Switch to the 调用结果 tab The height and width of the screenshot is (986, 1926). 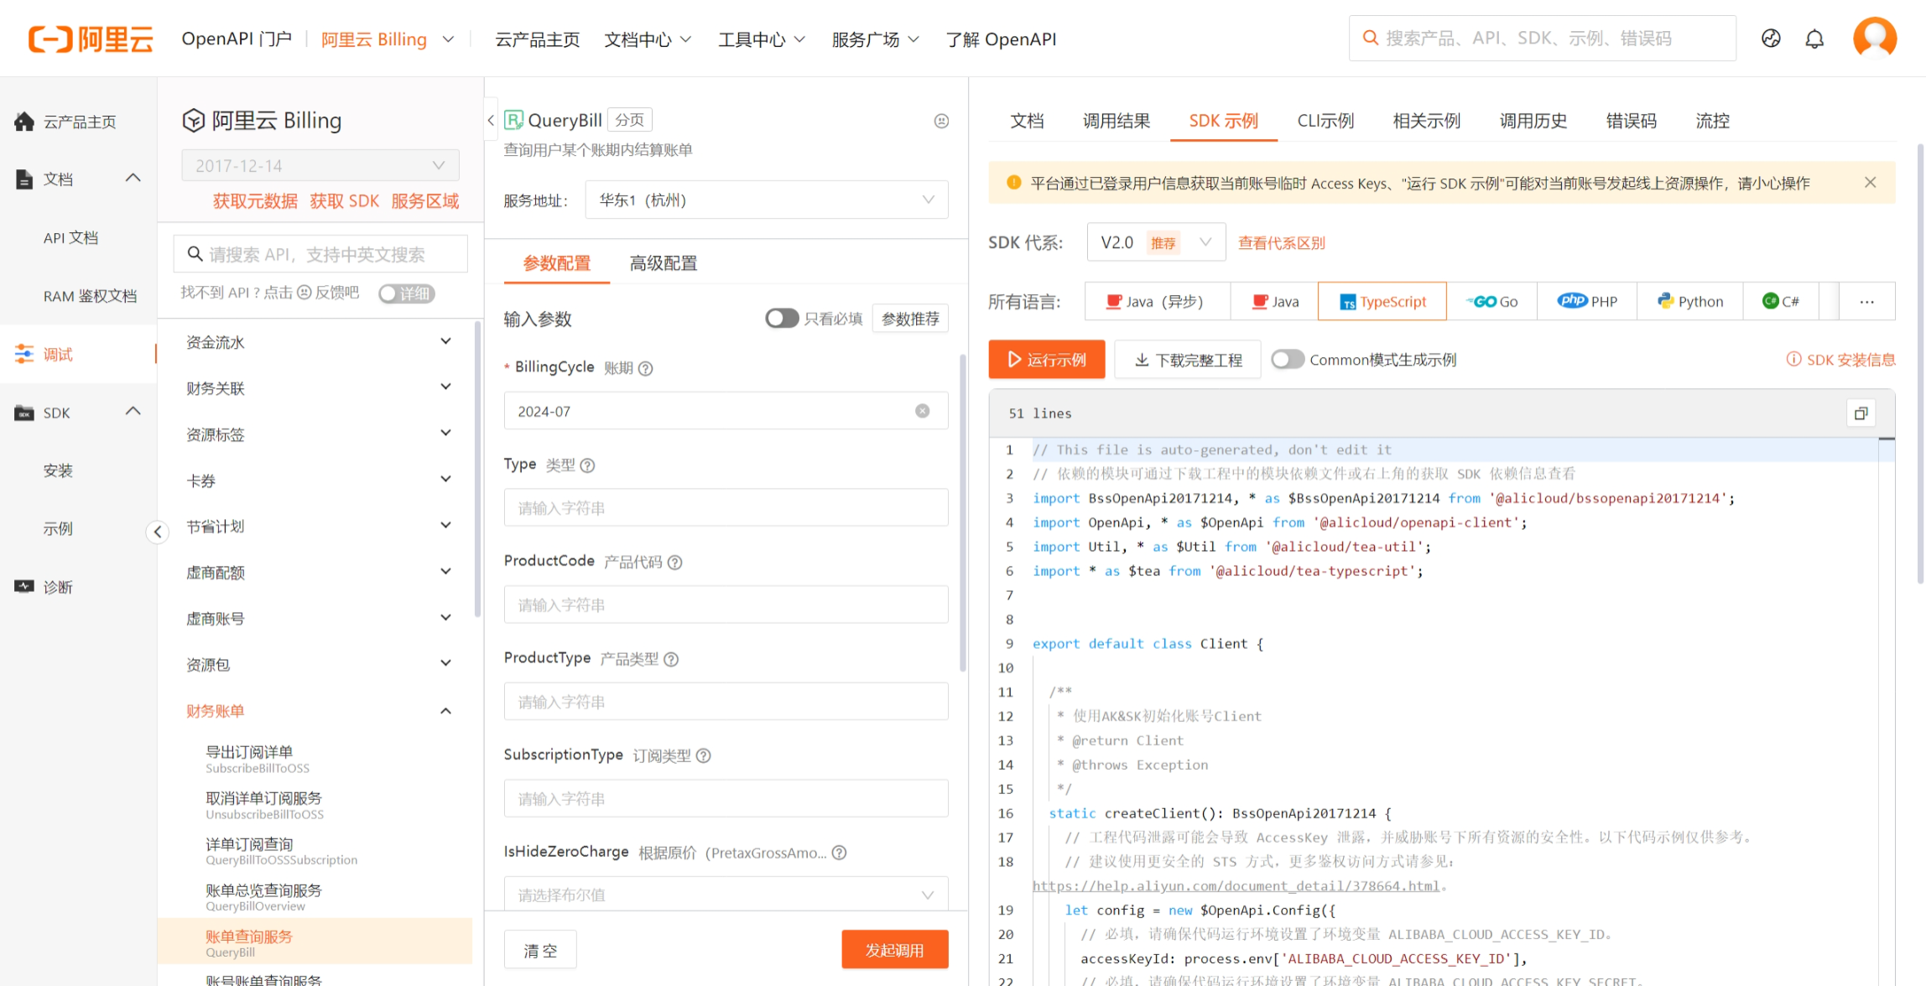point(1116,121)
